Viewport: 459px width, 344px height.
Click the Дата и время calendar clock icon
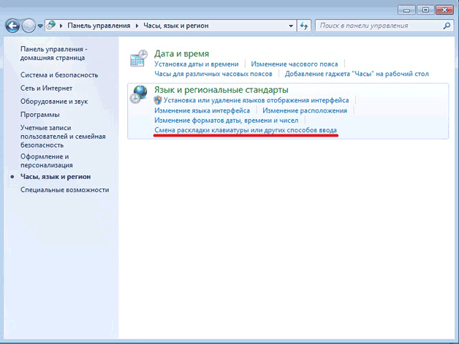[x=138, y=58]
